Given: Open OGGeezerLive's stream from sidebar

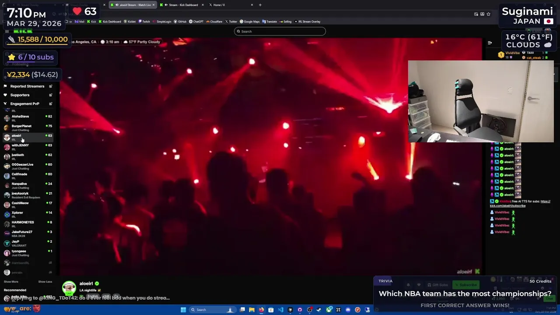Looking at the screenshot, I should pyautogui.click(x=28, y=166).
